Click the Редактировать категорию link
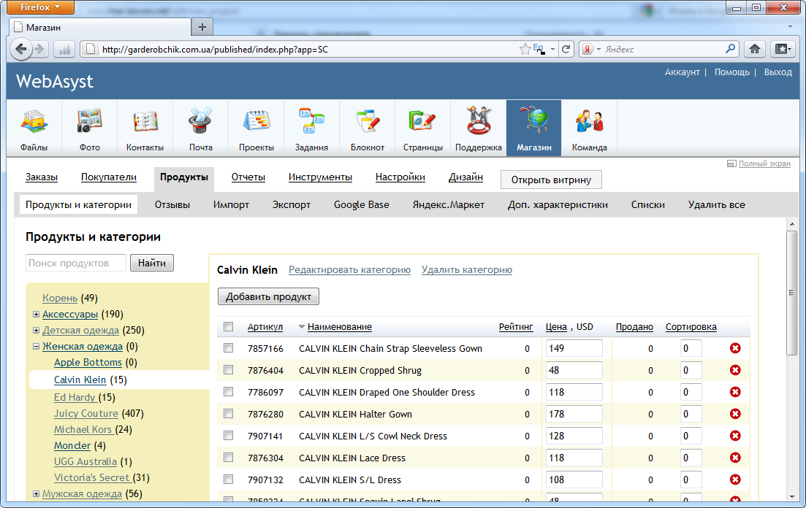 pos(349,270)
